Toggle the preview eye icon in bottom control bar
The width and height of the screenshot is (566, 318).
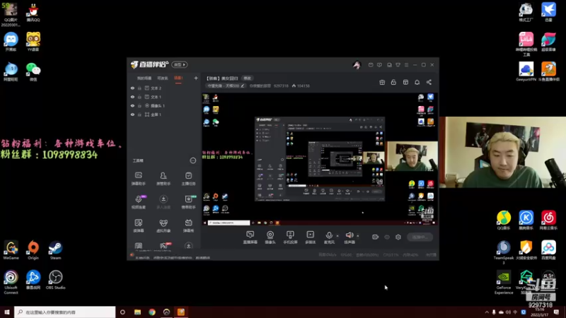(x=387, y=237)
